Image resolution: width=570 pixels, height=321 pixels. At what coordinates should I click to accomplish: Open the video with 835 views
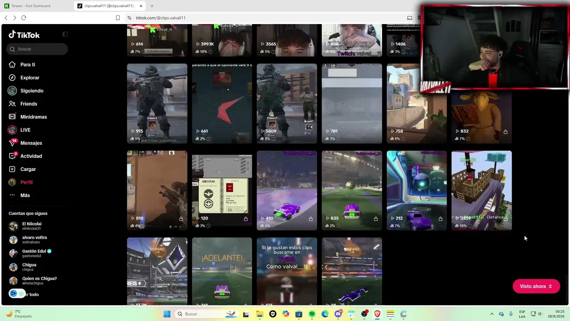tap(352, 190)
